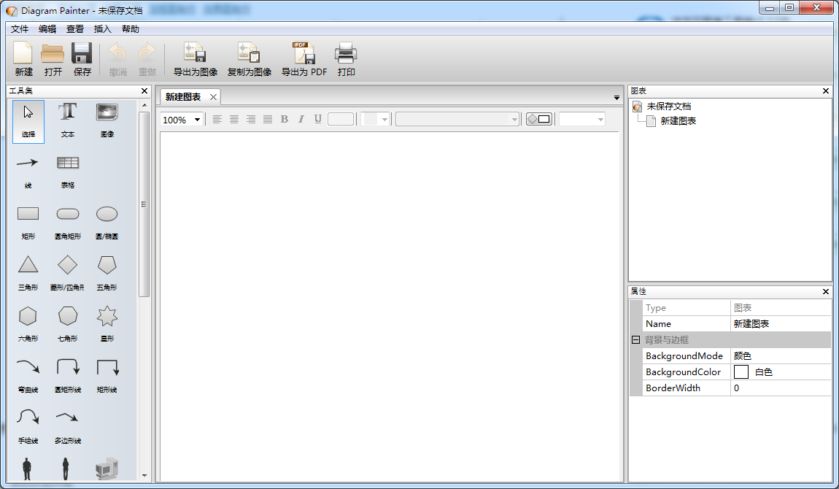Viewport: 839px width, 489px height.
Task: Pick the 弯曲线 curved line tool
Action: point(28,376)
